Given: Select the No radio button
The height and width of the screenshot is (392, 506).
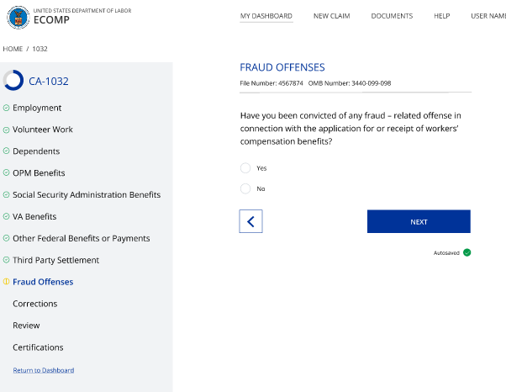Looking at the screenshot, I should tap(245, 188).
